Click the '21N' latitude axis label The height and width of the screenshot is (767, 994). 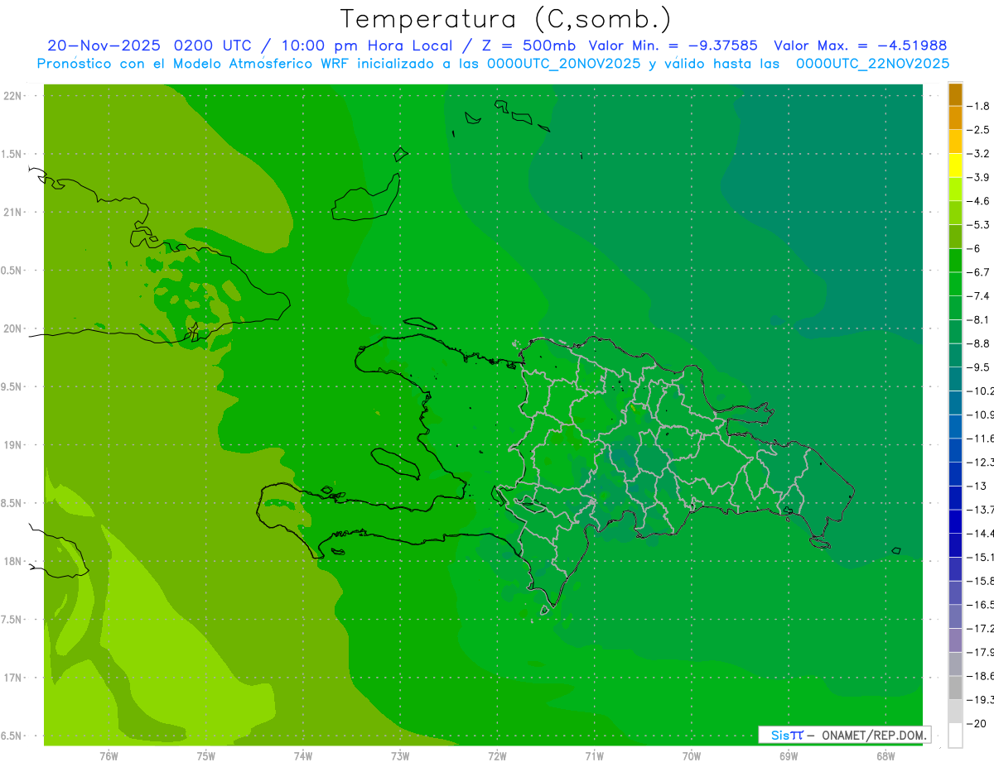(14, 213)
